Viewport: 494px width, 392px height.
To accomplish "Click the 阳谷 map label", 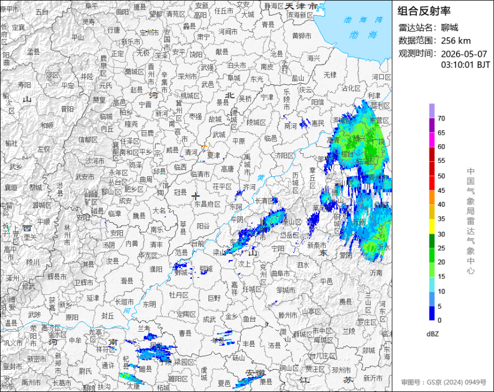I will point(203,226).
